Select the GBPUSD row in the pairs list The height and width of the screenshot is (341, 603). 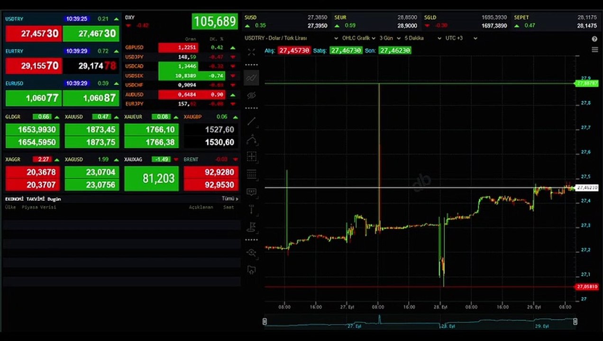point(181,47)
